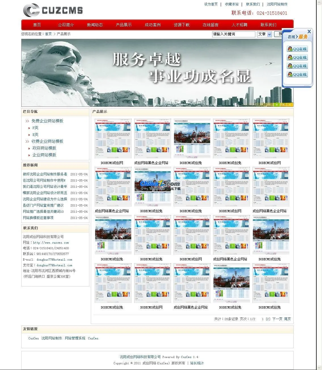Click 首页 in the breadcrumb trail
The width and height of the screenshot is (322, 370).
[x=49, y=34]
